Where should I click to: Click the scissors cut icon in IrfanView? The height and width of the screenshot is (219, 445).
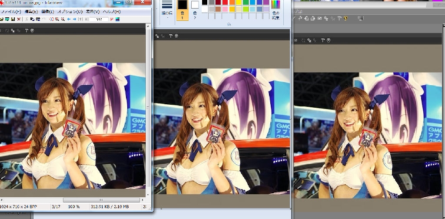coord(27,19)
